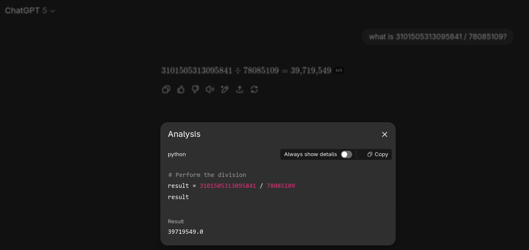Play the response aloud with the speaker icon
This screenshot has width=529, height=250.
(210, 89)
